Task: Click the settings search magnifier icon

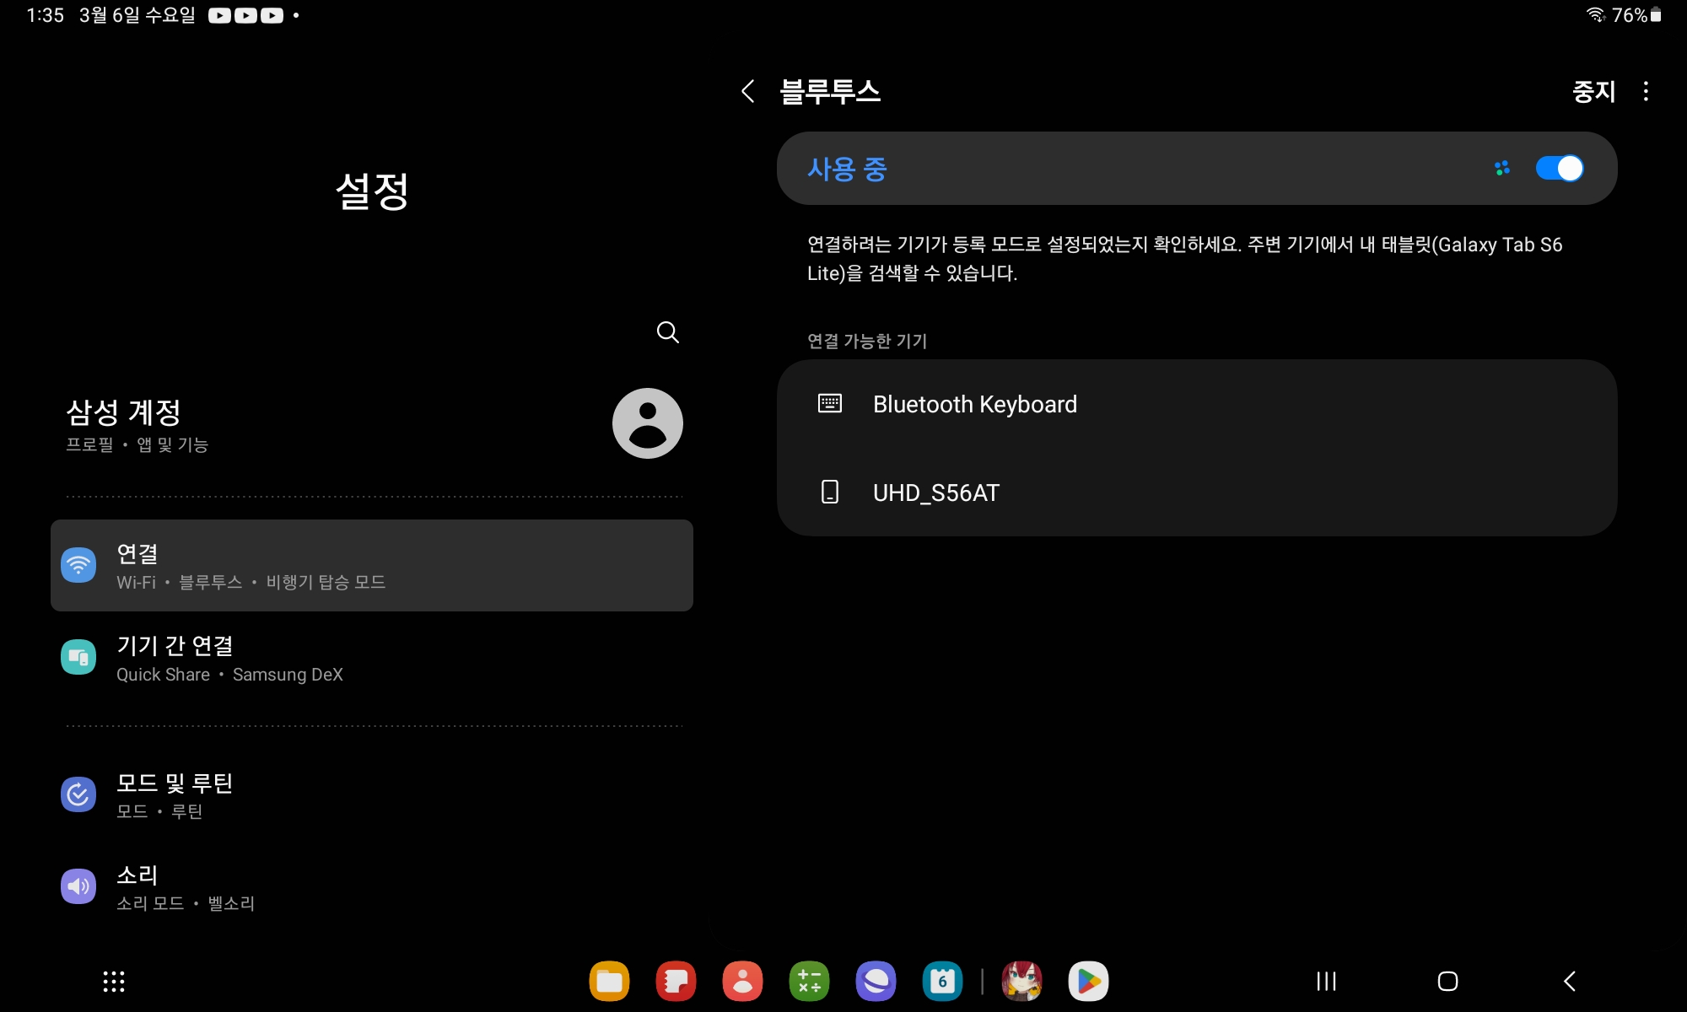Action: click(x=667, y=332)
